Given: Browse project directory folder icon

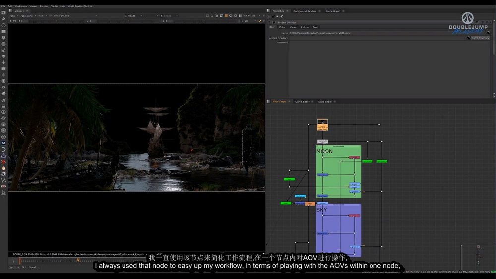Looking at the screenshot, I should tap(469, 38).
